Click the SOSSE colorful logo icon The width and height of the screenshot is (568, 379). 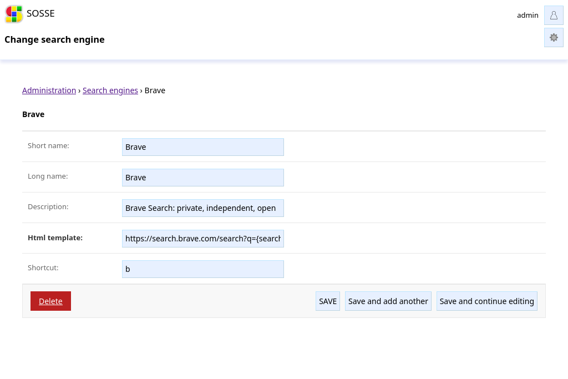pos(14,14)
